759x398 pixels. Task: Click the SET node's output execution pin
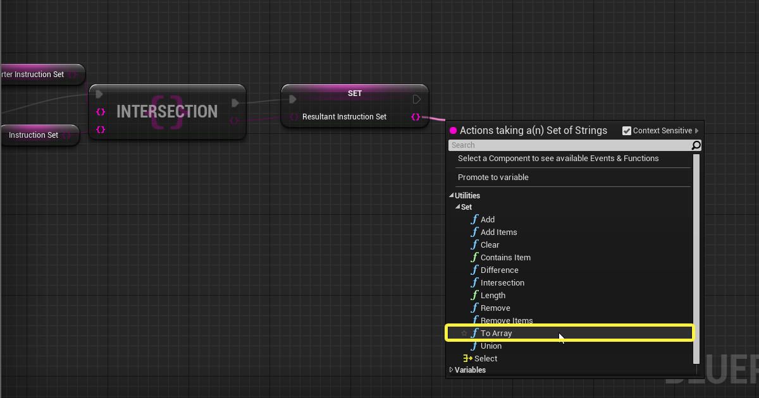[416, 99]
